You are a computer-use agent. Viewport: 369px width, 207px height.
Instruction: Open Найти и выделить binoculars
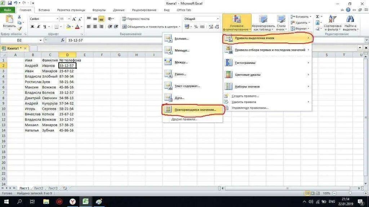coord(350,23)
